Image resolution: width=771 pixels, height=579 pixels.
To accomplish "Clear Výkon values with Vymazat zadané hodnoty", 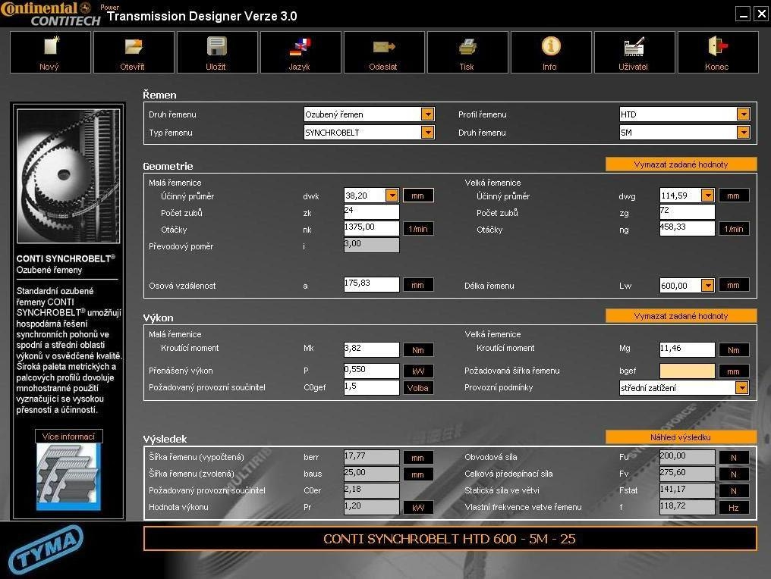I will tap(681, 316).
